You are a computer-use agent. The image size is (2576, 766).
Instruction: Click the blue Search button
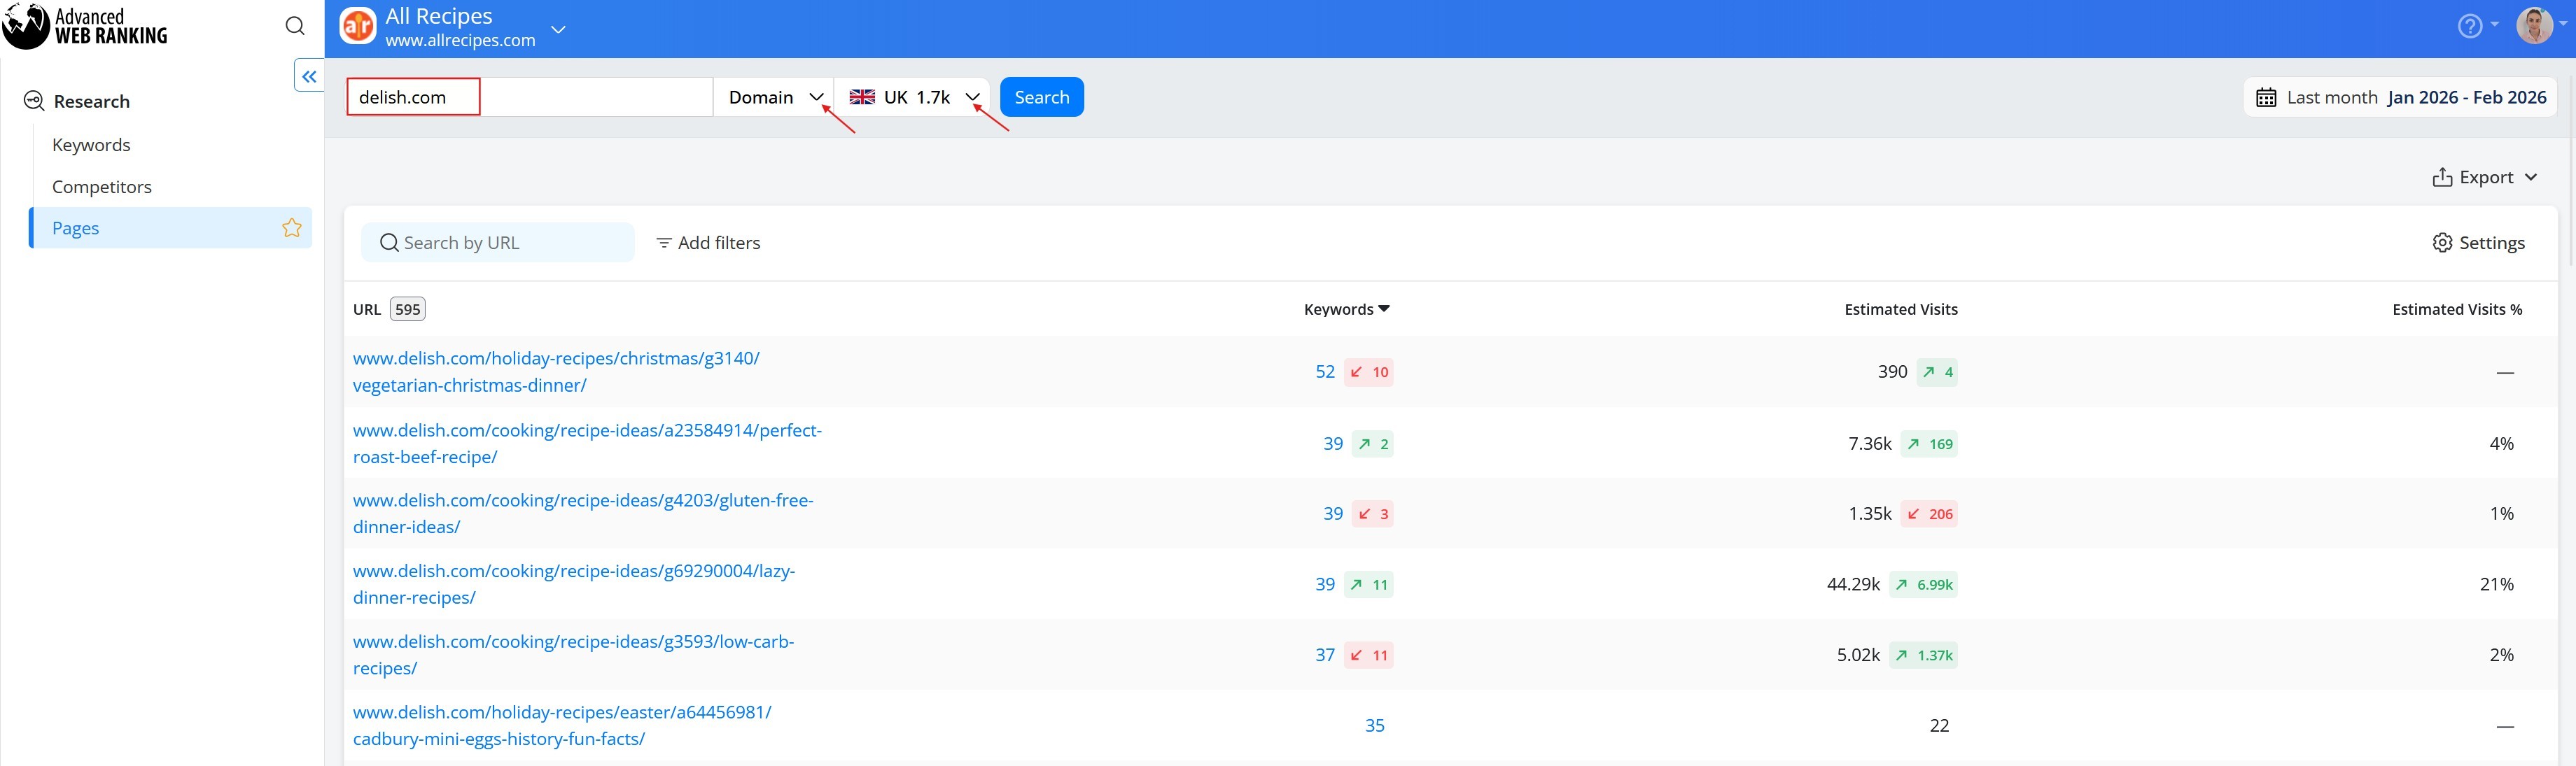[1042, 97]
